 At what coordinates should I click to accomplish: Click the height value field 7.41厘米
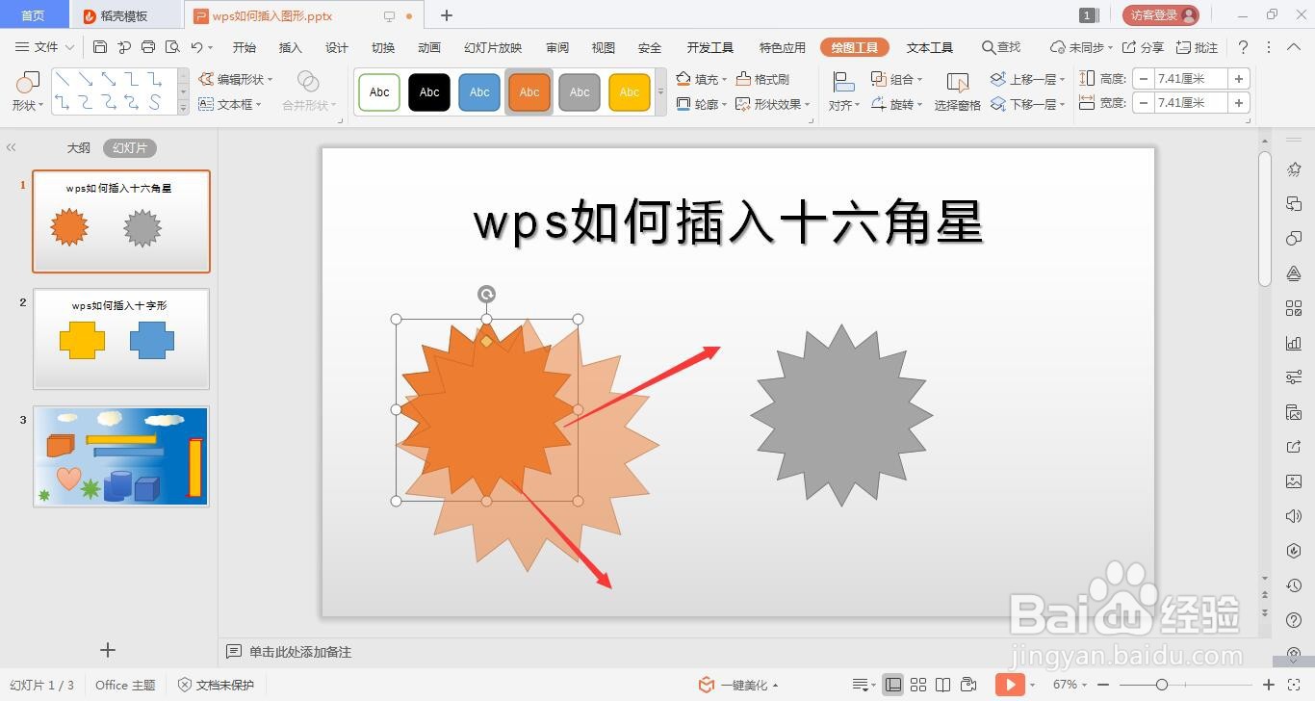[1191, 79]
